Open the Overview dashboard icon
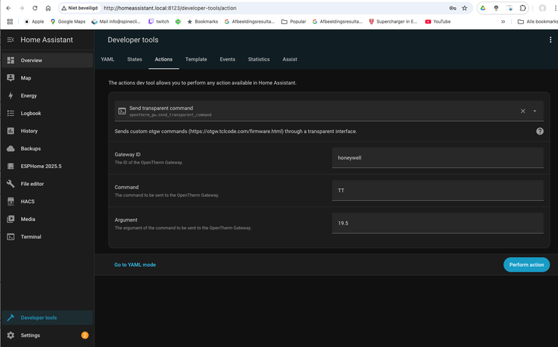Image resolution: width=558 pixels, height=347 pixels. (10, 61)
